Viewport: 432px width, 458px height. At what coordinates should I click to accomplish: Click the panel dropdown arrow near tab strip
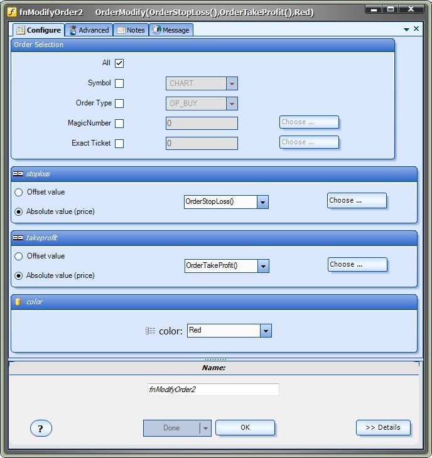(x=406, y=29)
